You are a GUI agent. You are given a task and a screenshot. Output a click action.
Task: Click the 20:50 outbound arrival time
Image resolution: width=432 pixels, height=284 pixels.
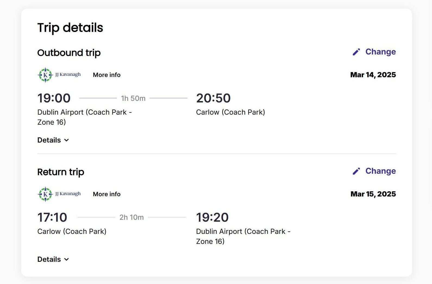(213, 98)
